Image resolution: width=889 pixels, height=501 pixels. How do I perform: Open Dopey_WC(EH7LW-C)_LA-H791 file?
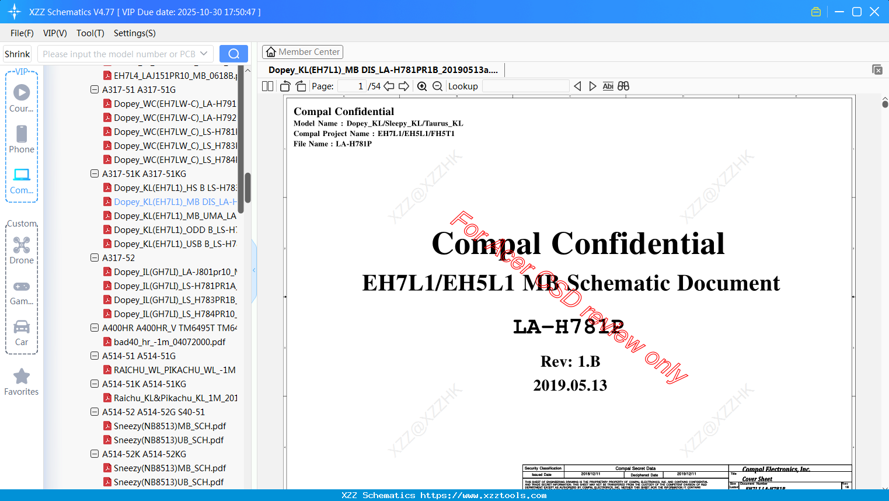175,104
